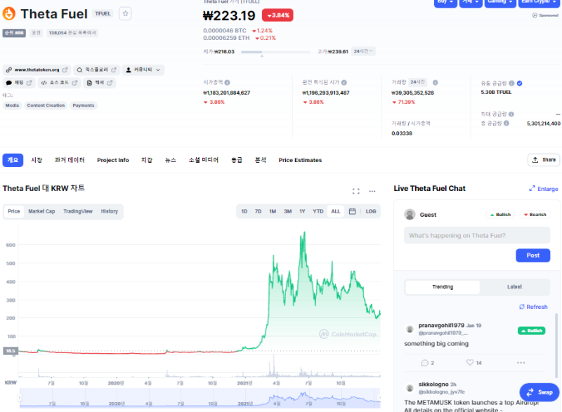Screen dimensions: 562x412
Task: Open the Buy dropdown
Action: pos(445,2)
